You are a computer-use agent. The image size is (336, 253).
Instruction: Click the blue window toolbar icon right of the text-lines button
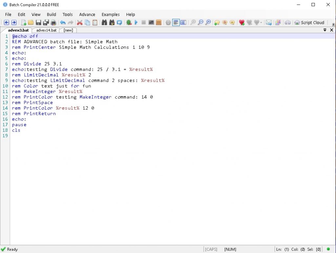183,23
